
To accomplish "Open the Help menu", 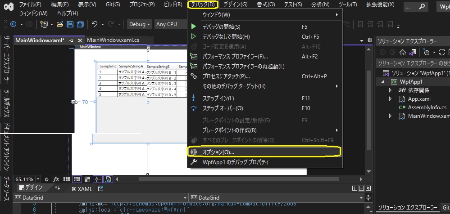I will pos(68,13).
